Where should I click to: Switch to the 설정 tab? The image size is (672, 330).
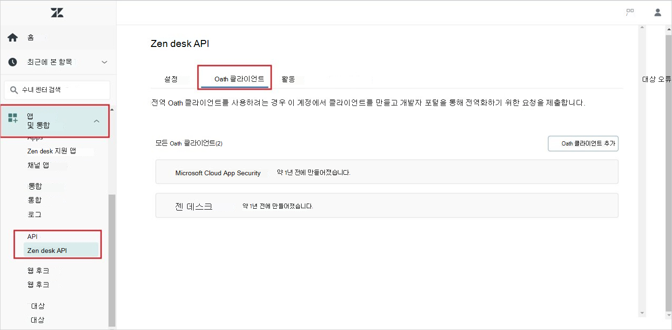172,79
